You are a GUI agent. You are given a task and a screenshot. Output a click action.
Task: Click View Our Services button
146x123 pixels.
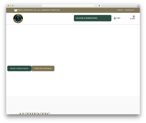43,68
